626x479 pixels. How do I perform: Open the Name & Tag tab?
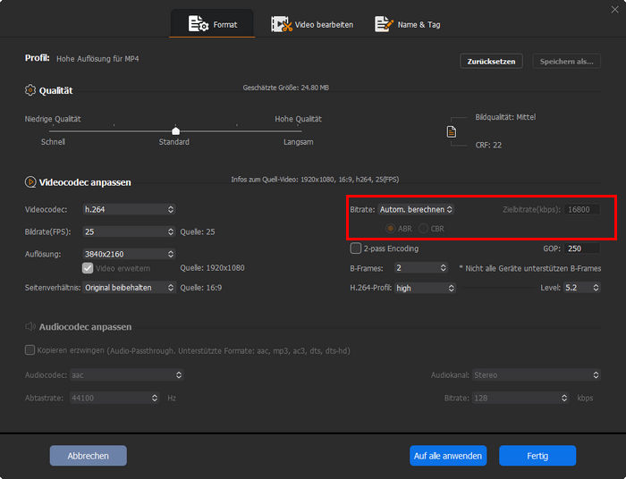(408, 24)
